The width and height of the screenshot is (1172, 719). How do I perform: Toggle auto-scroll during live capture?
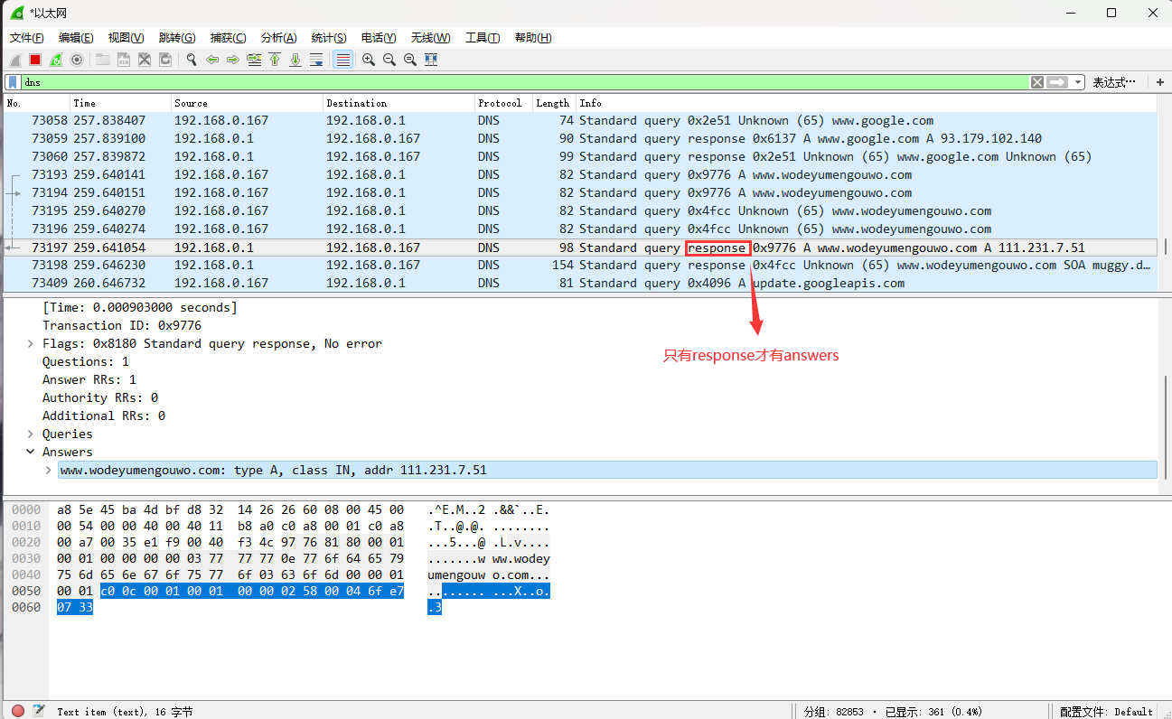316,60
